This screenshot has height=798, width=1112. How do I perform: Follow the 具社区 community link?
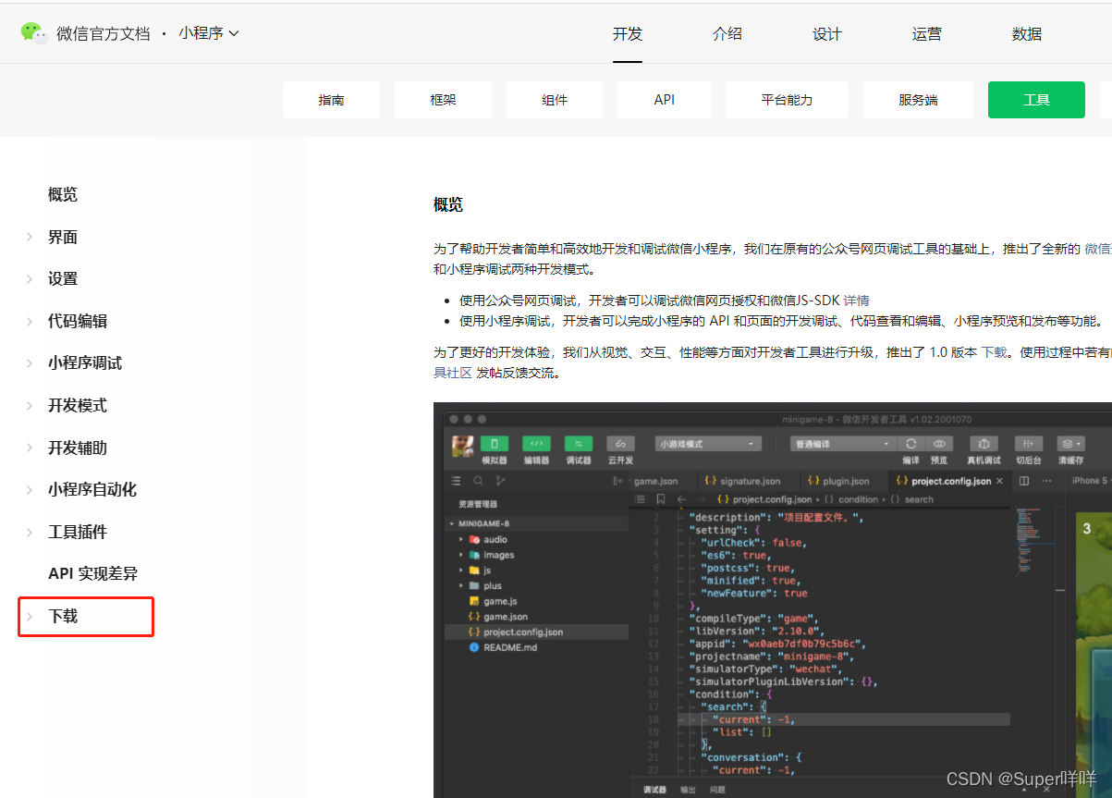pos(453,374)
